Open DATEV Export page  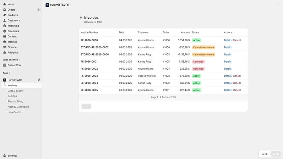click(15, 91)
